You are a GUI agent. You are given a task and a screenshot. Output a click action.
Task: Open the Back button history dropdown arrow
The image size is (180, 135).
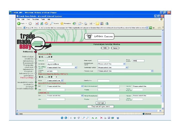[x=26, y=23]
